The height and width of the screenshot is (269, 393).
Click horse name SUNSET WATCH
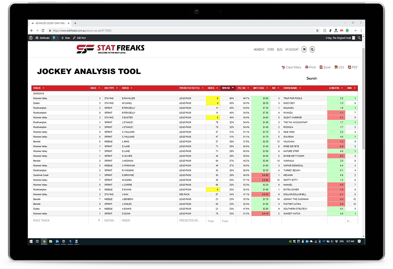(292, 214)
